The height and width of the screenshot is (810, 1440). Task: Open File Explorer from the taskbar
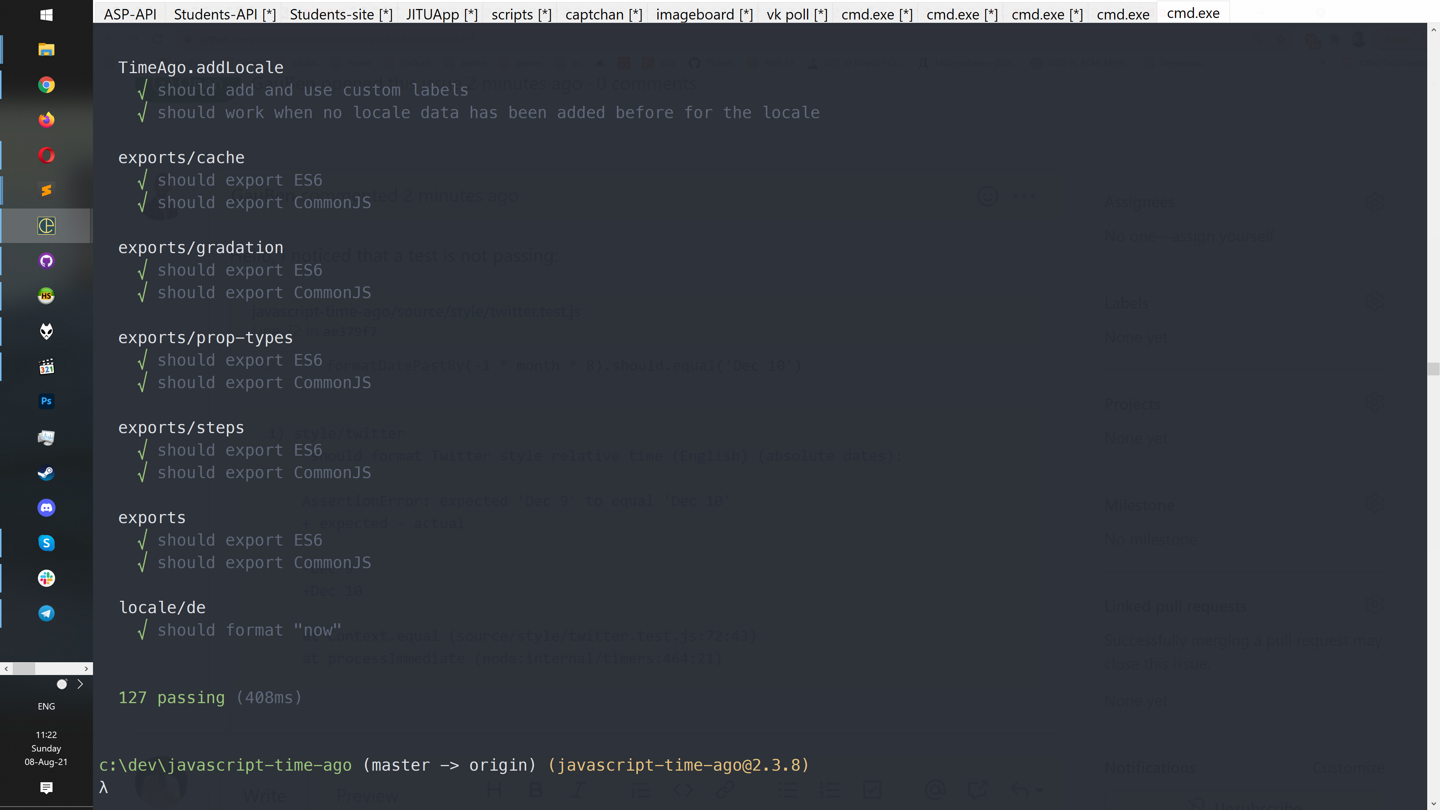(x=46, y=50)
